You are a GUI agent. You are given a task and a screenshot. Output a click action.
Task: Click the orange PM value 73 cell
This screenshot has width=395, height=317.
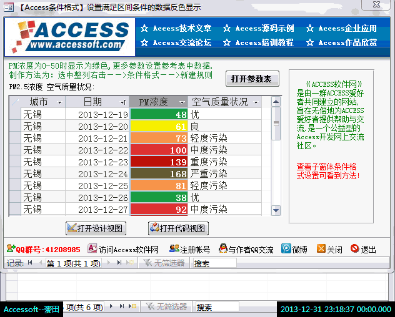tap(159, 139)
